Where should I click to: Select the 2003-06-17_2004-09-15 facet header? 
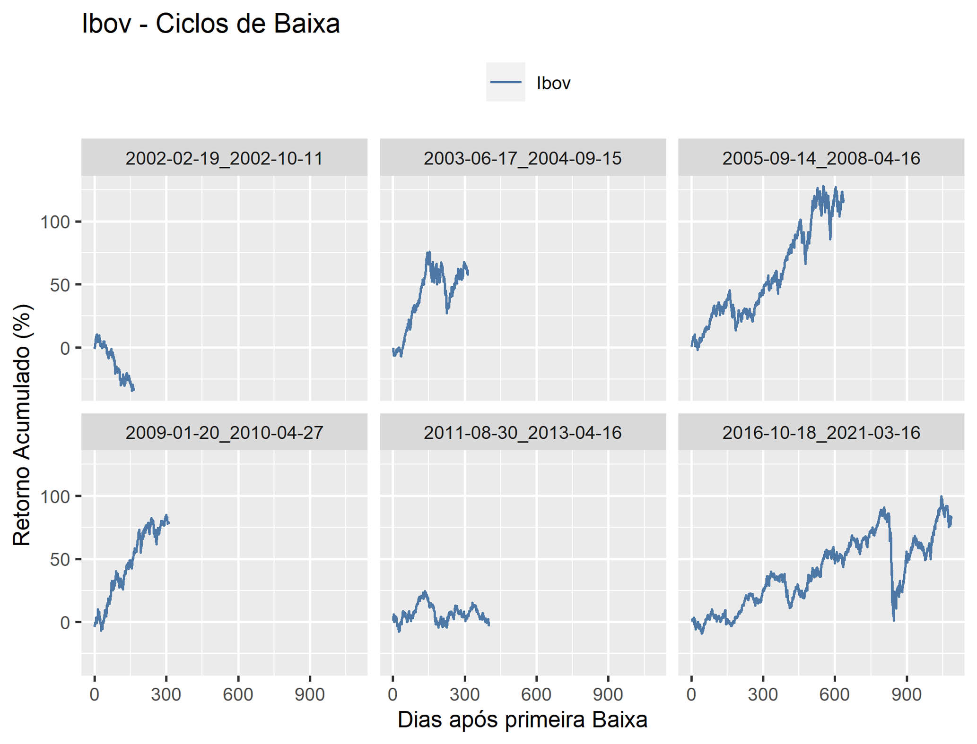click(x=523, y=158)
